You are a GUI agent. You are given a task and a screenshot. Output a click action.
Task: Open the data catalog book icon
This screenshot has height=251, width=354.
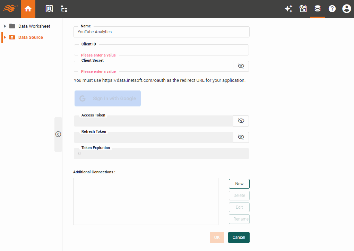(49, 9)
